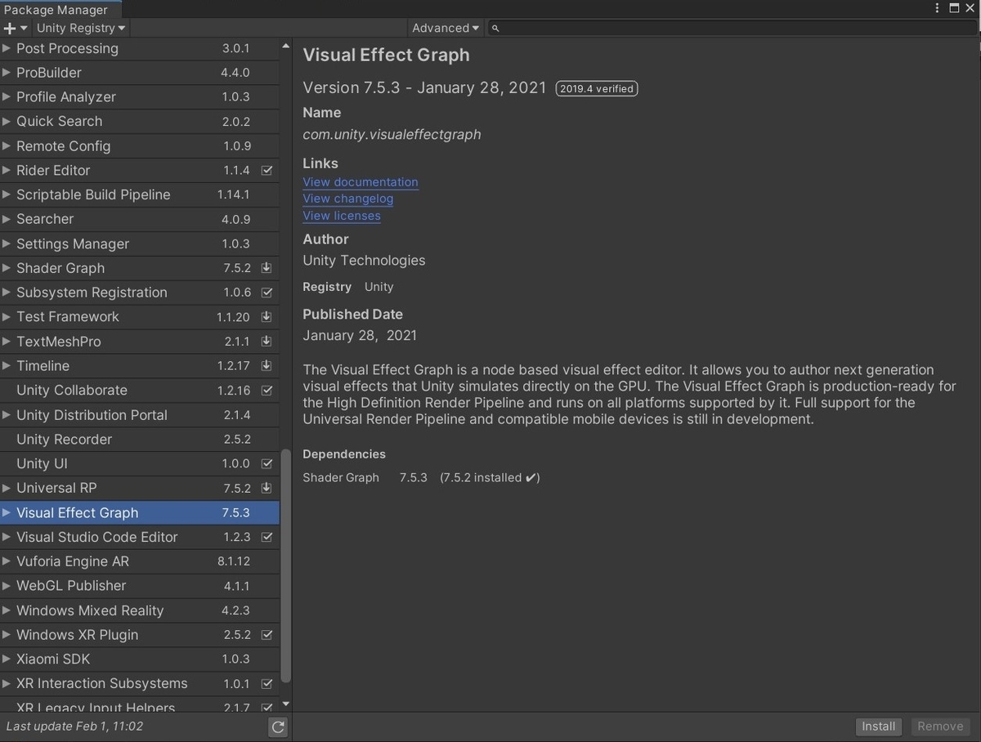Expand the WebGL Publisher entry
The height and width of the screenshot is (742, 981).
(7, 586)
